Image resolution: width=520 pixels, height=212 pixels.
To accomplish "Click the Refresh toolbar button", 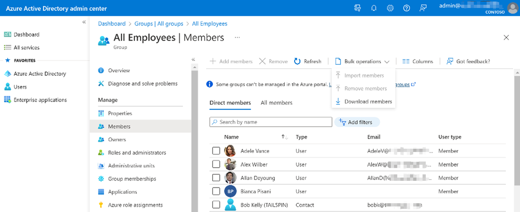I will [308, 61].
